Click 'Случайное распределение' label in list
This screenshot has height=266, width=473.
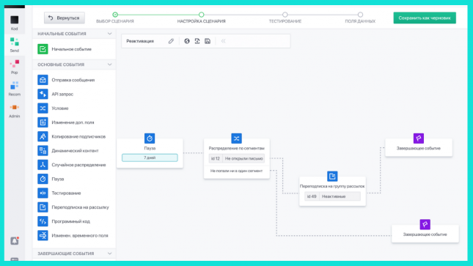[x=78, y=165]
